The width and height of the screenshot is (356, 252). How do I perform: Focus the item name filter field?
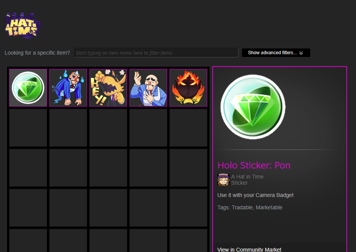[156, 53]
